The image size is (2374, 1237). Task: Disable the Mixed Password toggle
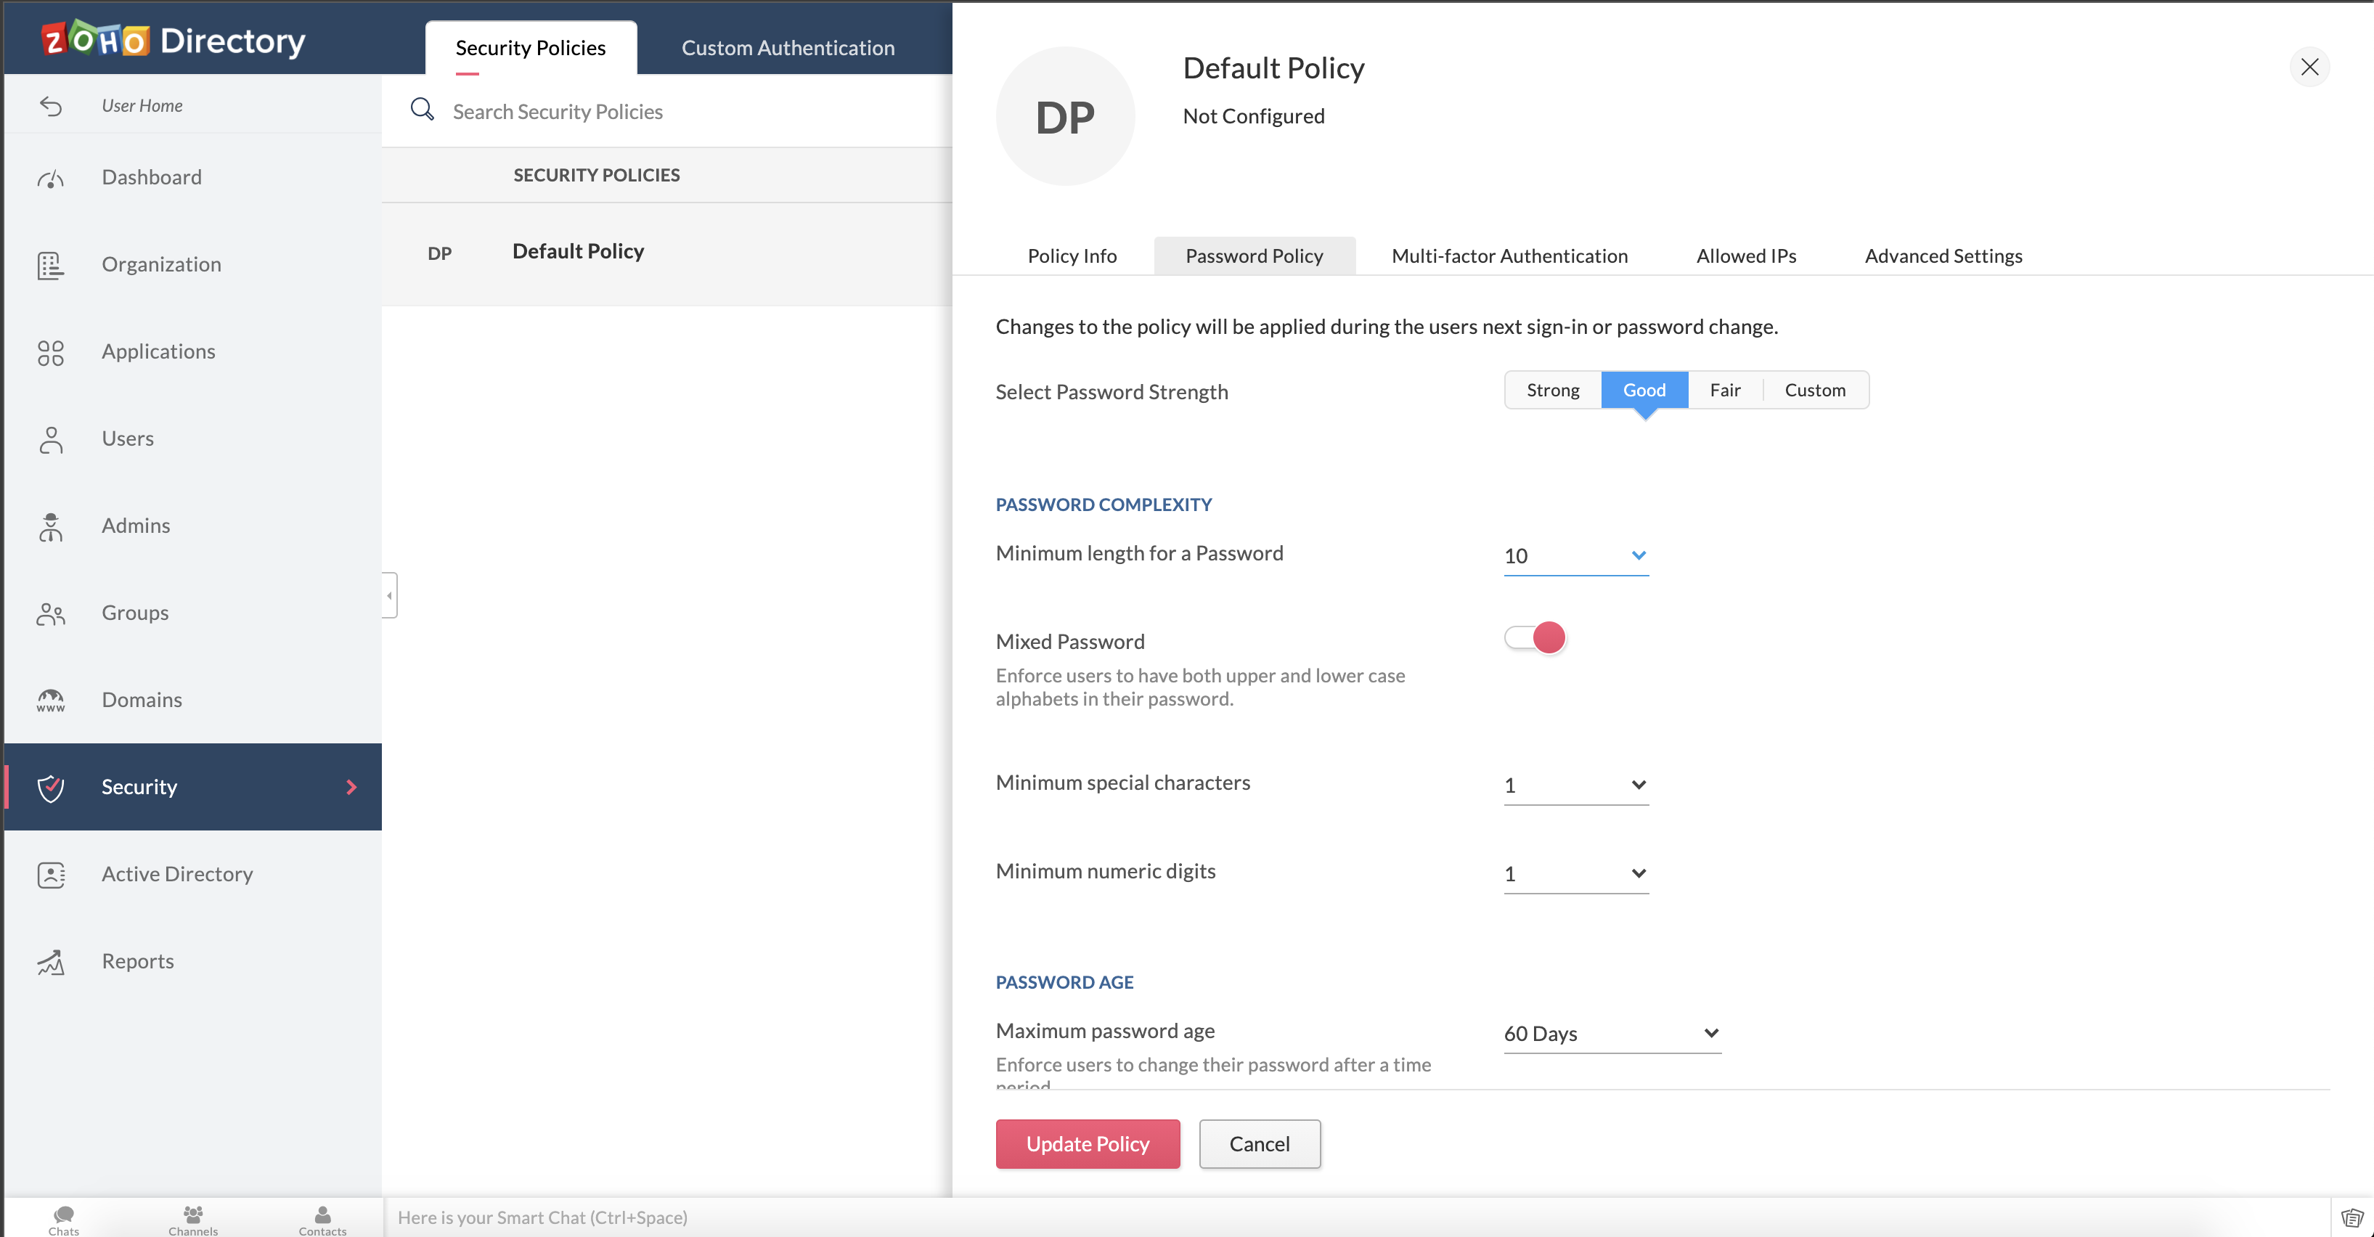click(x=1535, y=638)
